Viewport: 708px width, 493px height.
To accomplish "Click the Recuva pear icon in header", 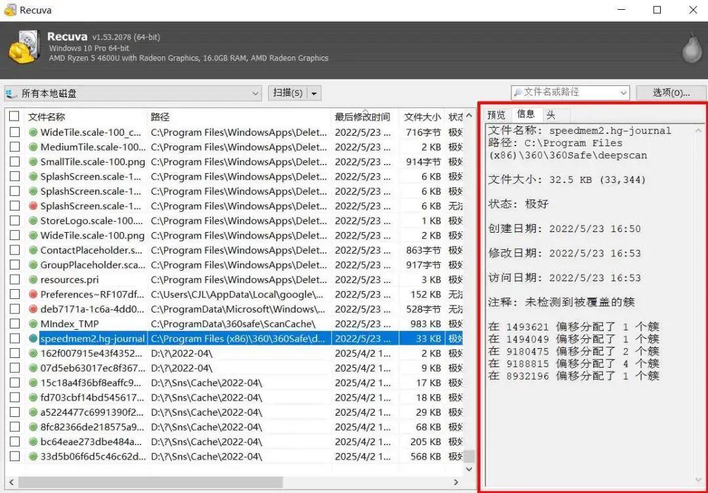I will 692,49.
